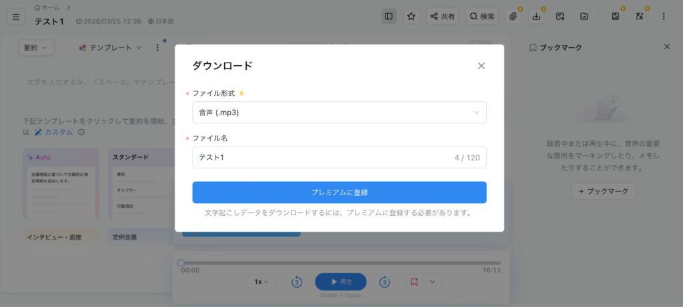The image size is (683, 307).
Task: Click the translate icon in the top toolbar
Action: pyautogui.click(x=640, y=16)
